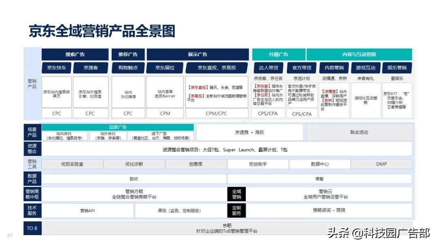Select the 京东快车 product box
The width and height of the screenshot is (437, 246).
[x=57, y=68]
